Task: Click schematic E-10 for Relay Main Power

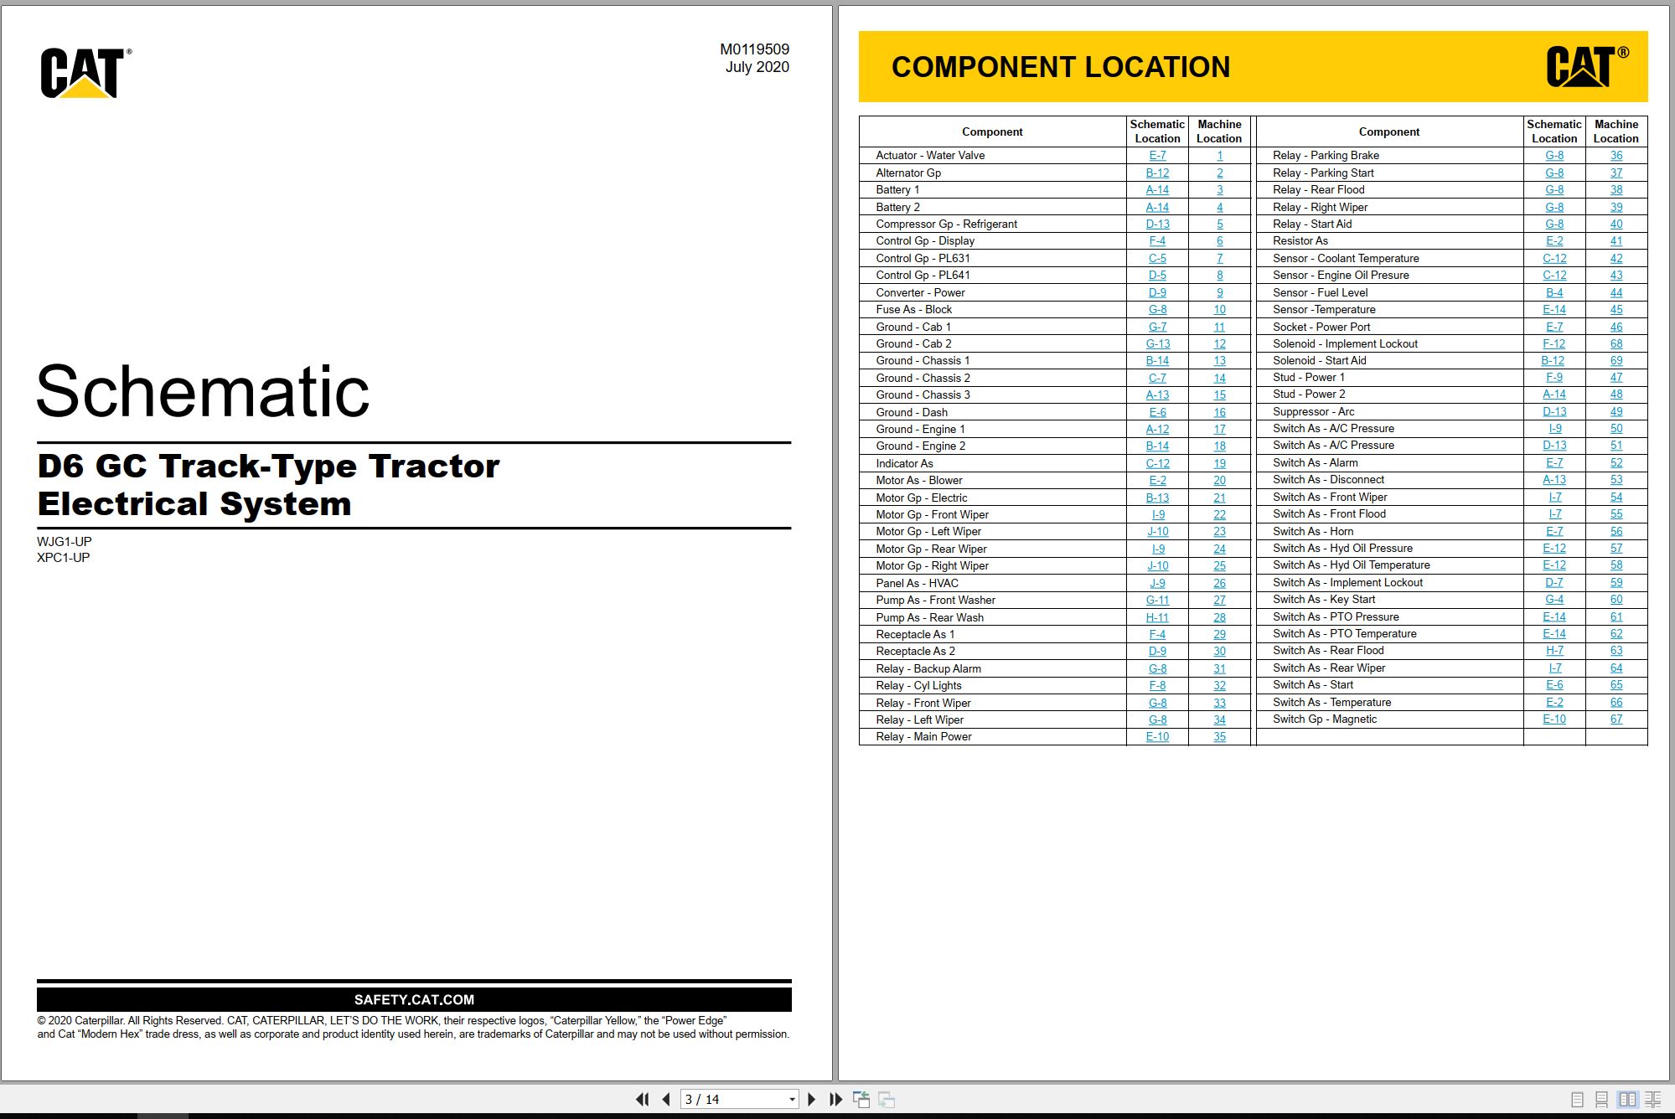Action: coord(1157,737)
